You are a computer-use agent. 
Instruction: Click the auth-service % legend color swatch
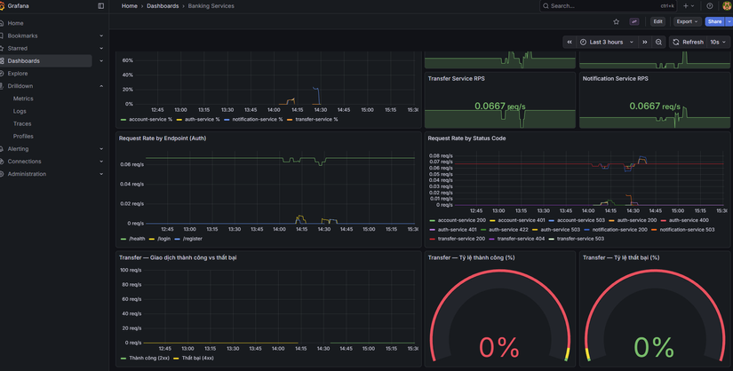tap(179, 119)
